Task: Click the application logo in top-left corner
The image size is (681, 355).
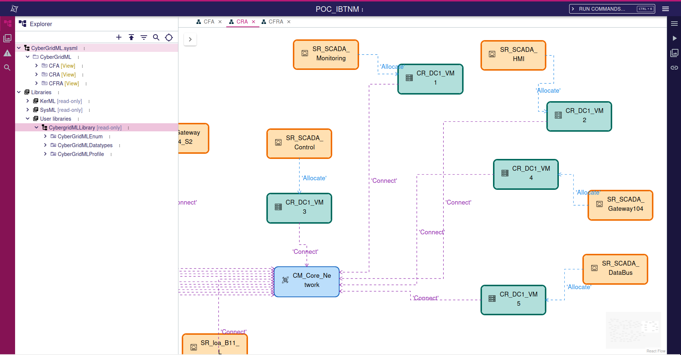Action: coord(14,9)
